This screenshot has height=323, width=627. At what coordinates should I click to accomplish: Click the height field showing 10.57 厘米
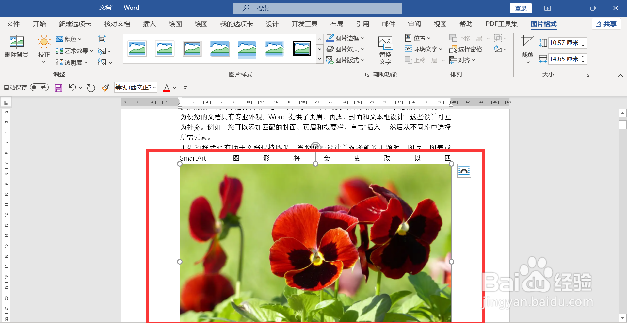click(565, 43)
